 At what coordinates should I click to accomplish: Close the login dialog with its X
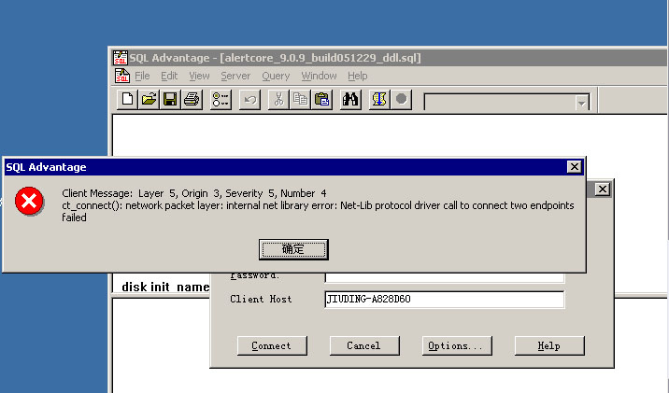click(x=602, y=189)
